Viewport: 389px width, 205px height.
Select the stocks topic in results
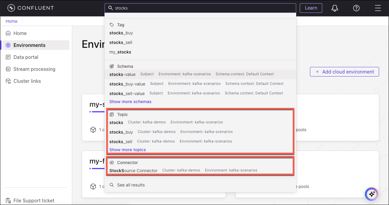click(116, 122)
